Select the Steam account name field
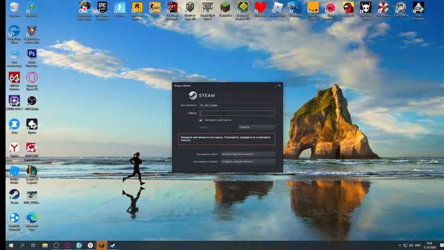 click(237, 105)
